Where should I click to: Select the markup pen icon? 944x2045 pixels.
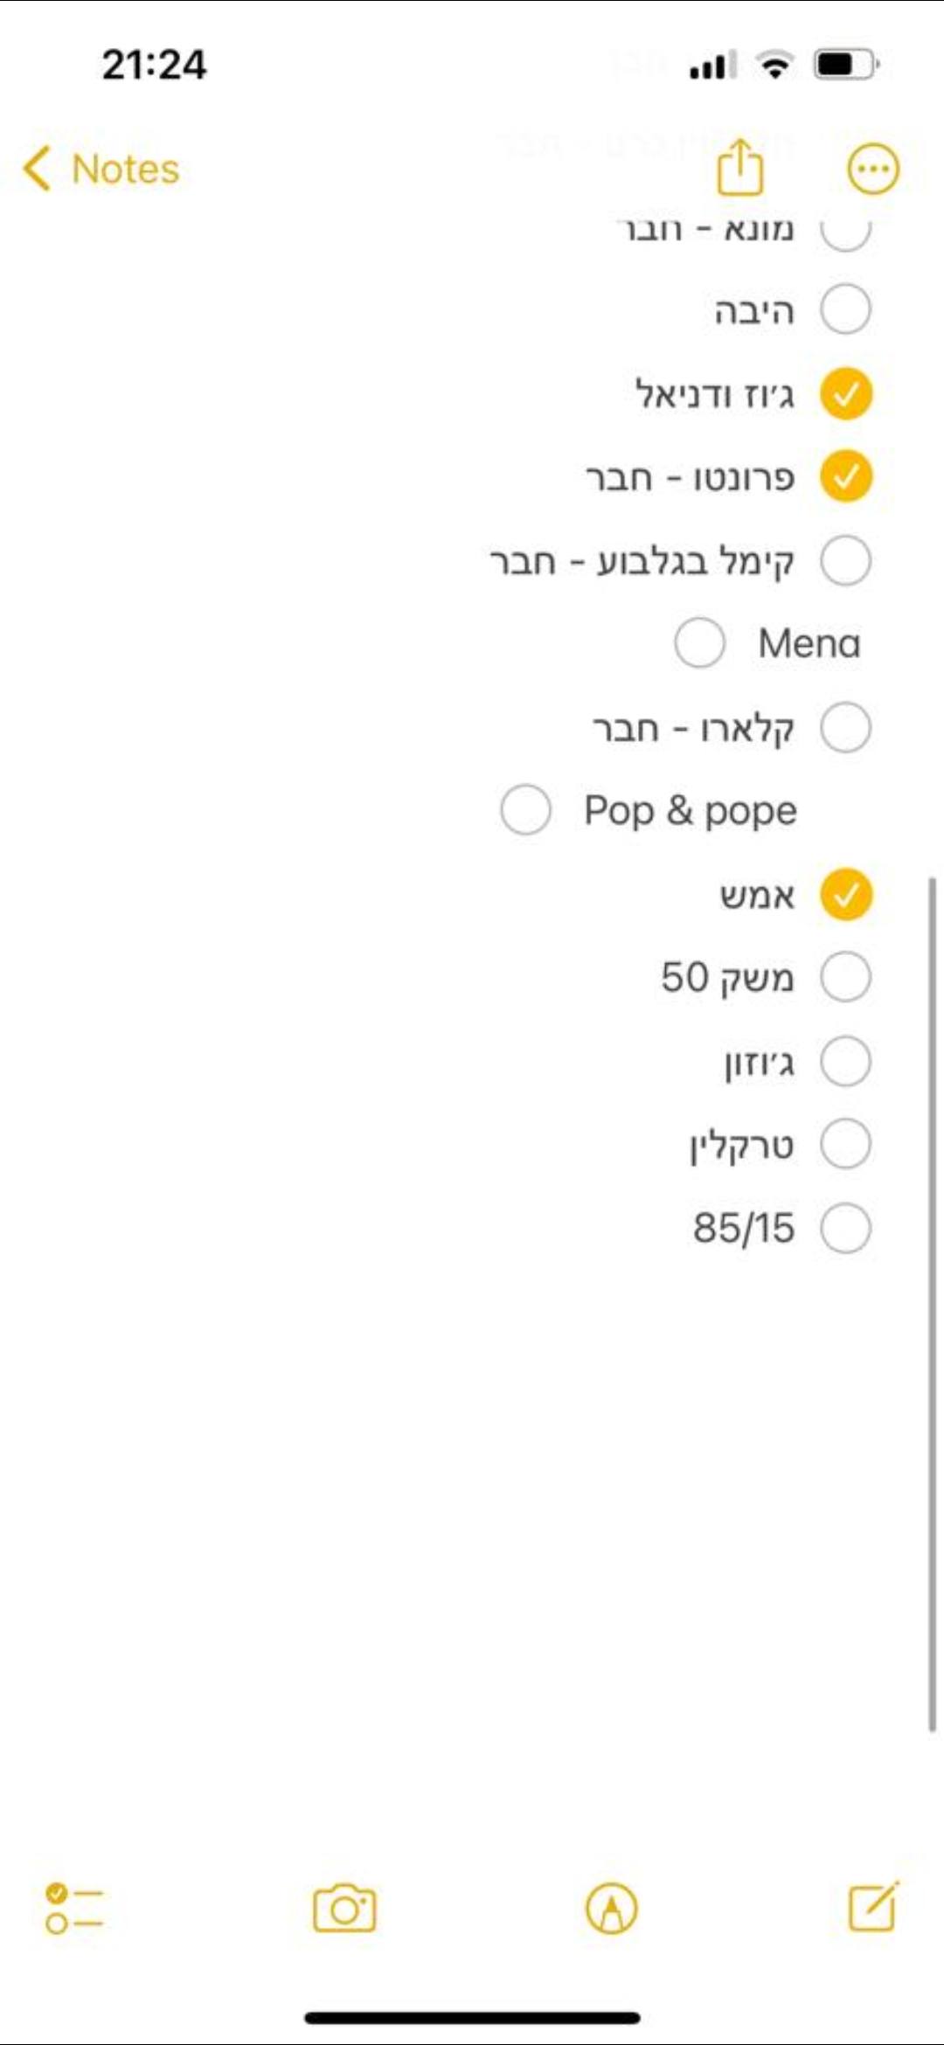coord(612,1908)
